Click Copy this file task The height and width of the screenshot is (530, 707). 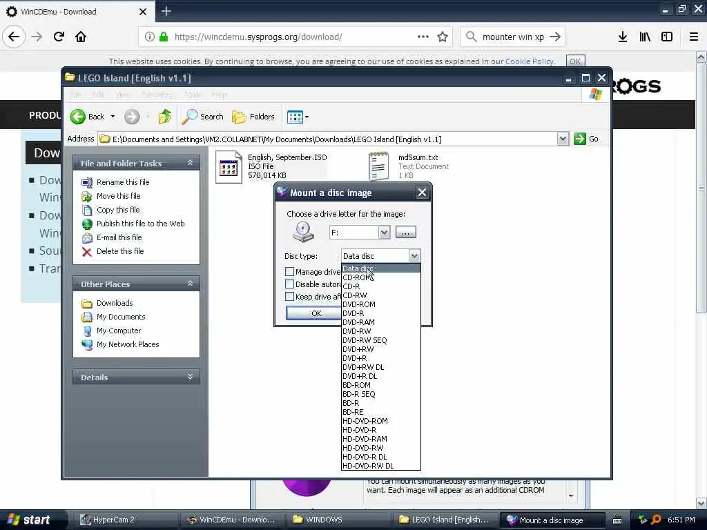point(117,210)
